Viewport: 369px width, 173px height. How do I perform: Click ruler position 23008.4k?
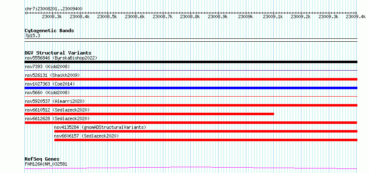click(x=80, y=17)
